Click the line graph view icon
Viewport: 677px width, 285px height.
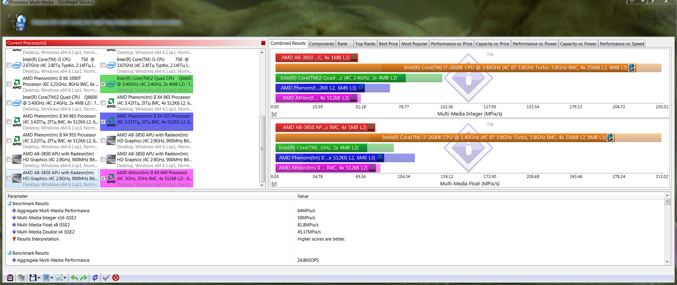coord(59,278)
